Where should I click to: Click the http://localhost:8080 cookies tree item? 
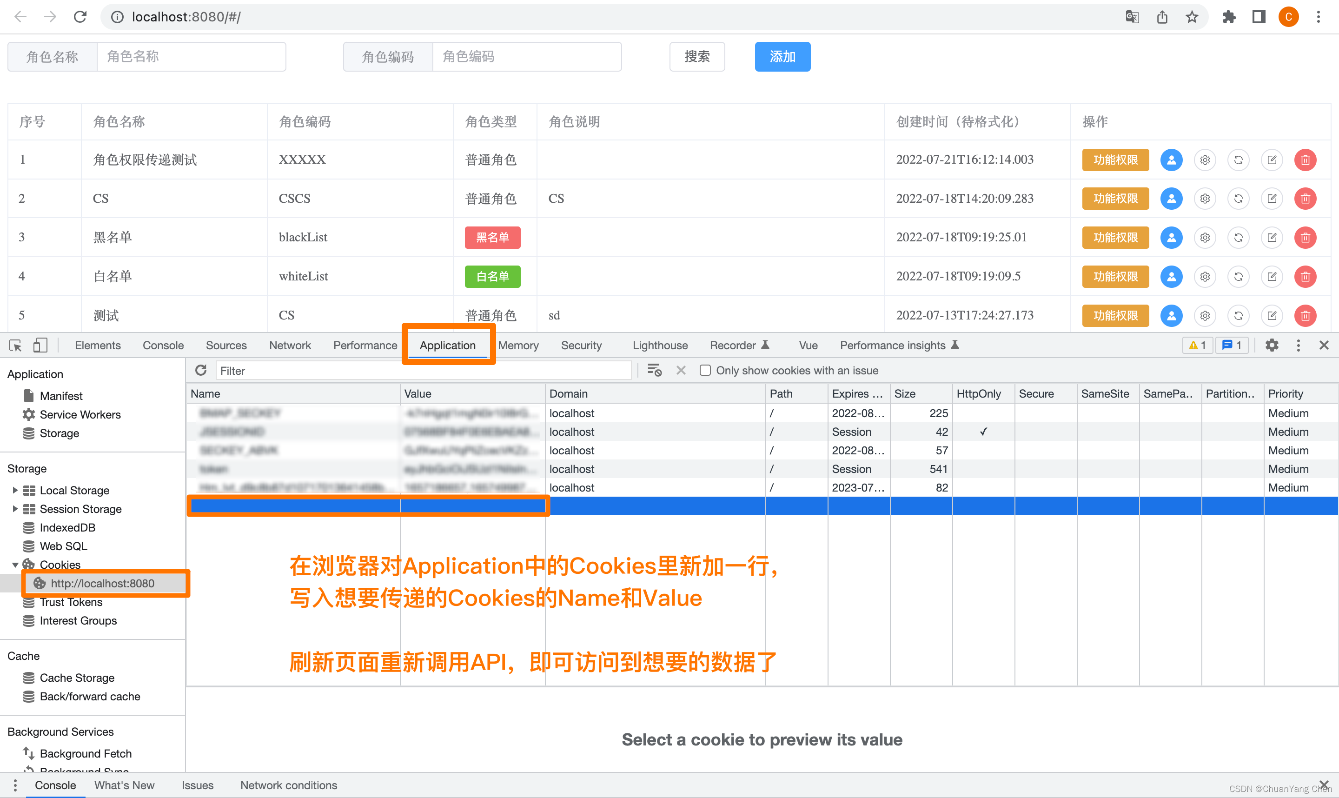click(99, 583)
